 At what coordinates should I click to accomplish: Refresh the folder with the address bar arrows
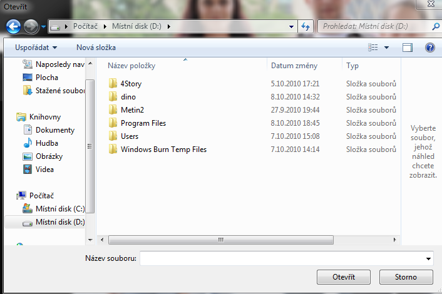tap(306, 27)
